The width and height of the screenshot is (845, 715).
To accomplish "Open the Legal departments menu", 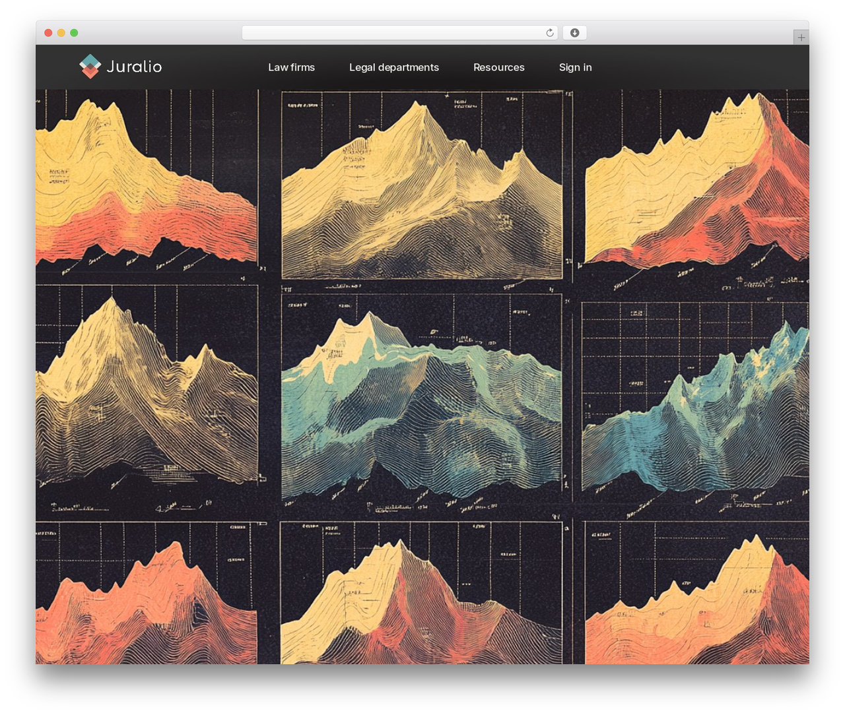I will click(x=394, y=67).
